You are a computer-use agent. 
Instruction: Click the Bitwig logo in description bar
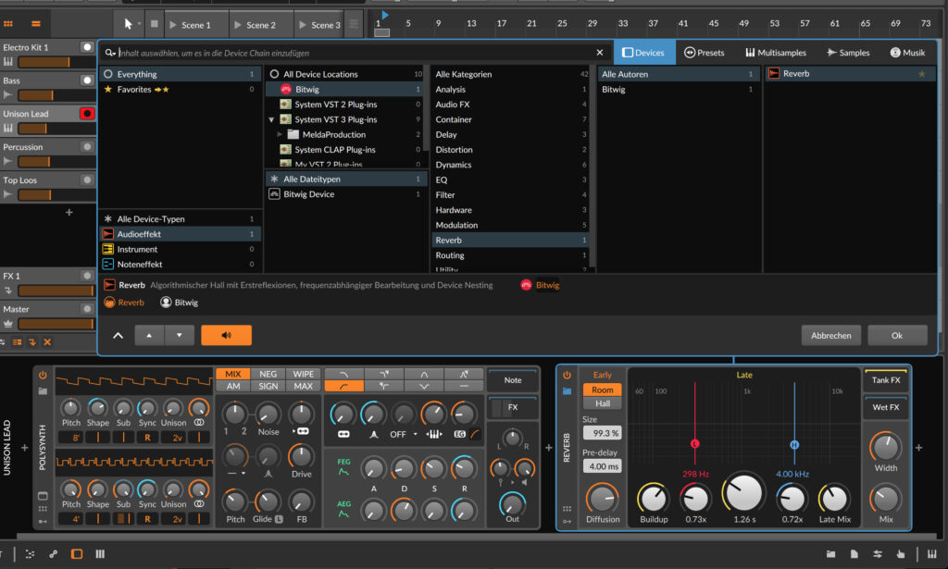[526, 285]
